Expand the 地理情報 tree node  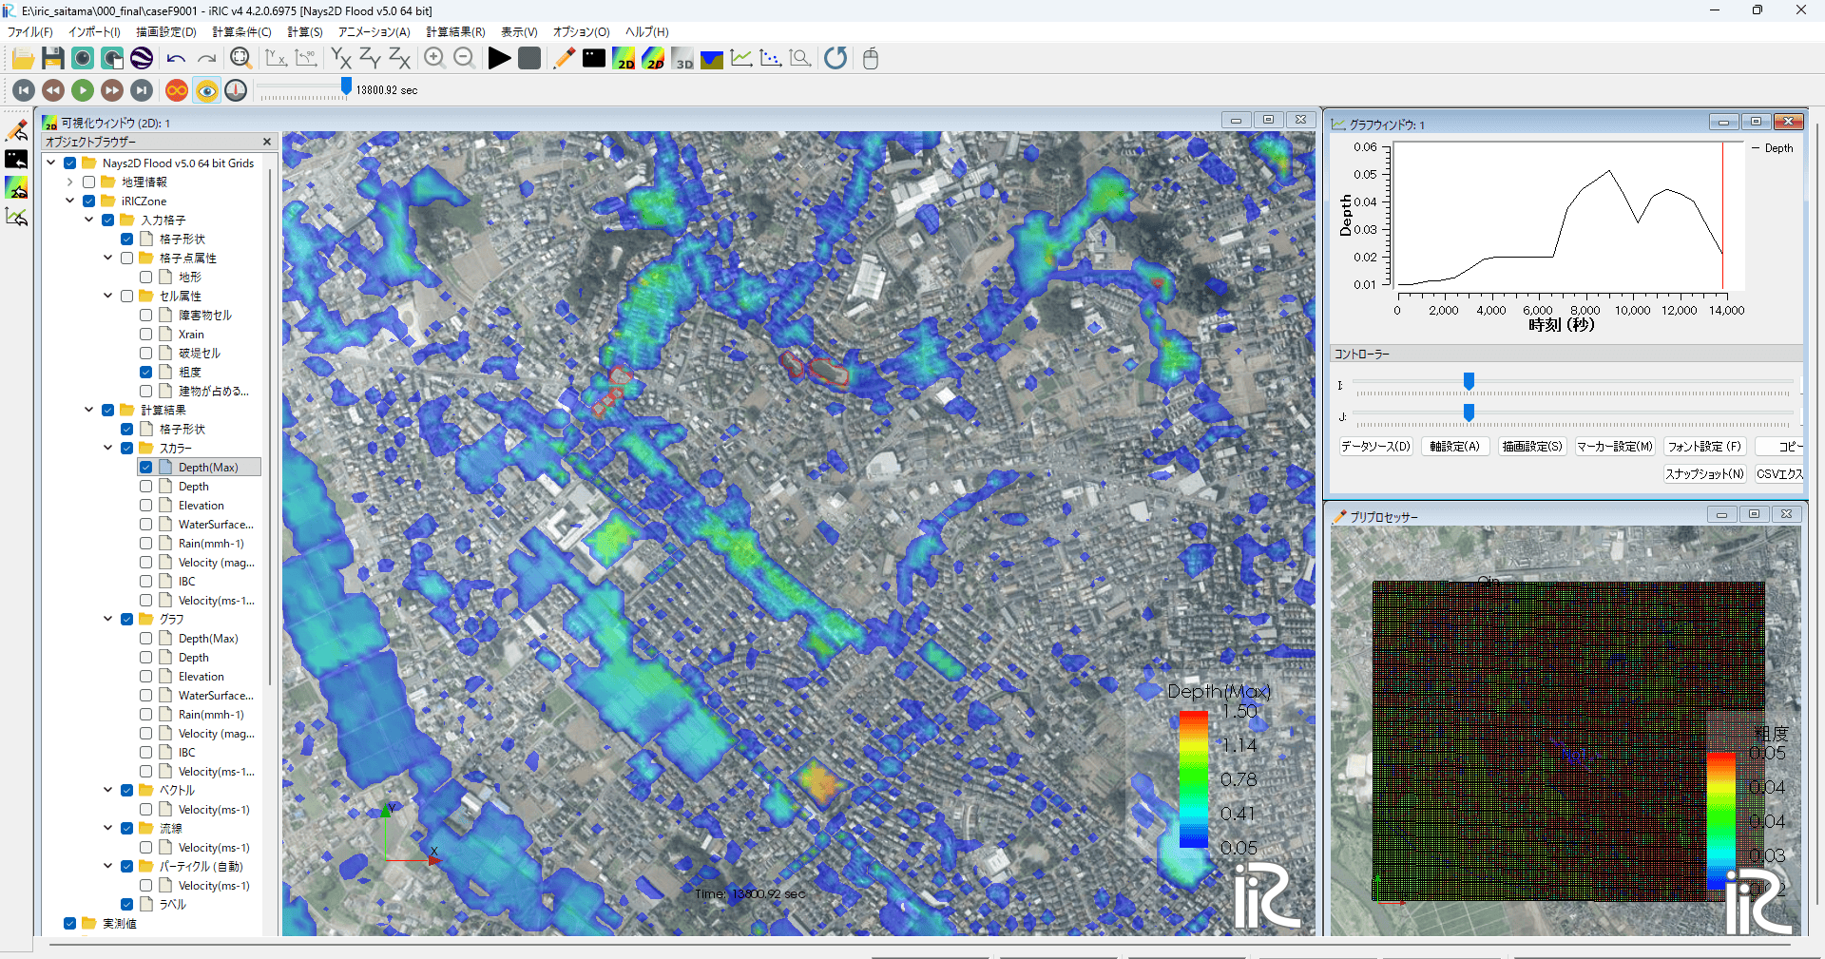point(69,182)
